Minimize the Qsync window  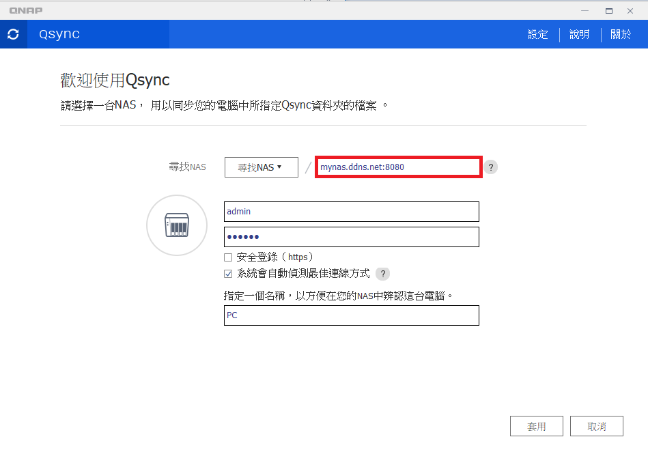[584, 10]
